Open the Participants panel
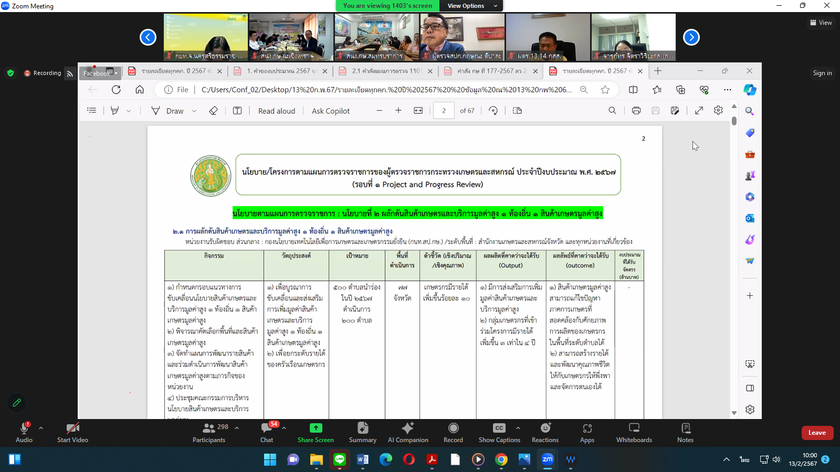The height and width of the screenshot is (472, 840). [x=209, y=433]
